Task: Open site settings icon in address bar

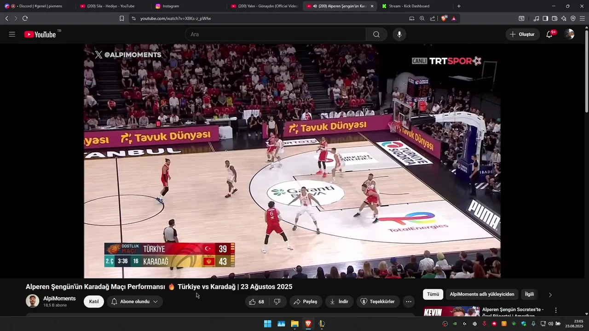Action: [x=133, y=18]
